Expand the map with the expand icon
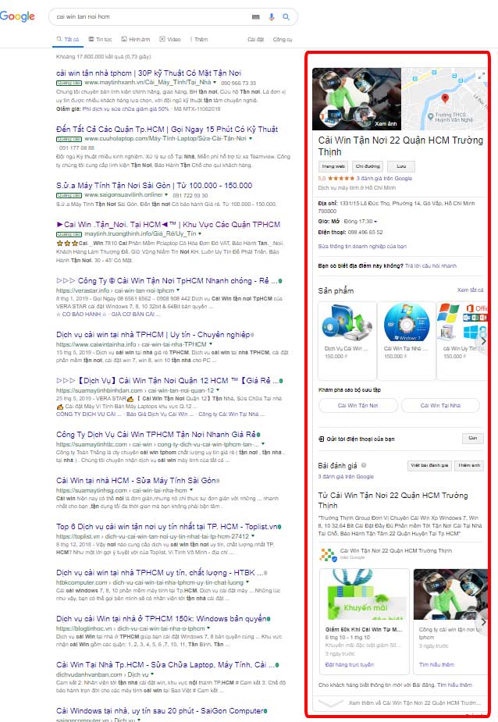Viewport: 498px width, 722px height. tap(481, 76)
